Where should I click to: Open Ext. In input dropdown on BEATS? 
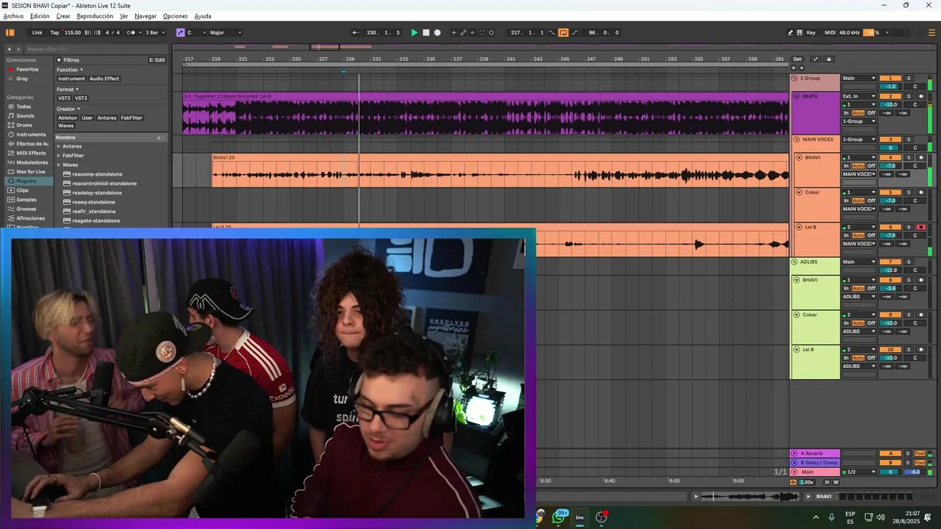[x=859, y=96]
